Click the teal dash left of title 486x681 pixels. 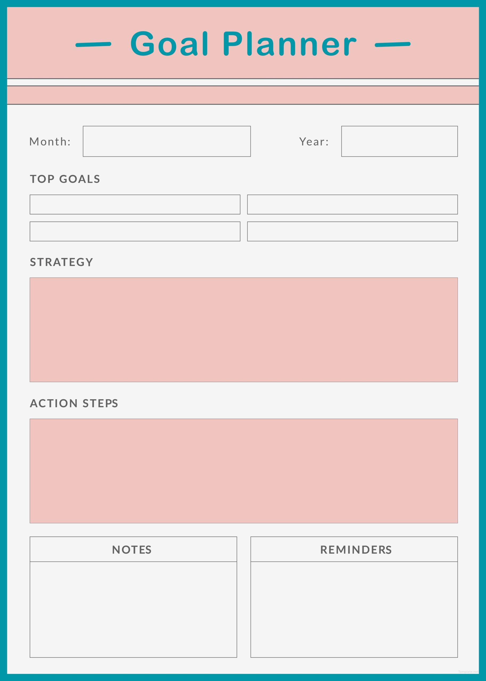93,45
